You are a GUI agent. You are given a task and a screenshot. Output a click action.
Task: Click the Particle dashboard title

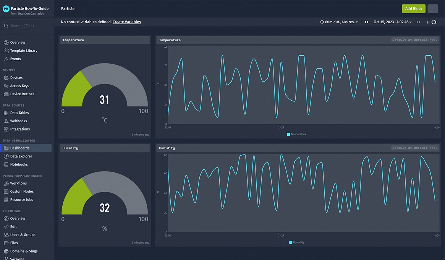coord(68,8)
